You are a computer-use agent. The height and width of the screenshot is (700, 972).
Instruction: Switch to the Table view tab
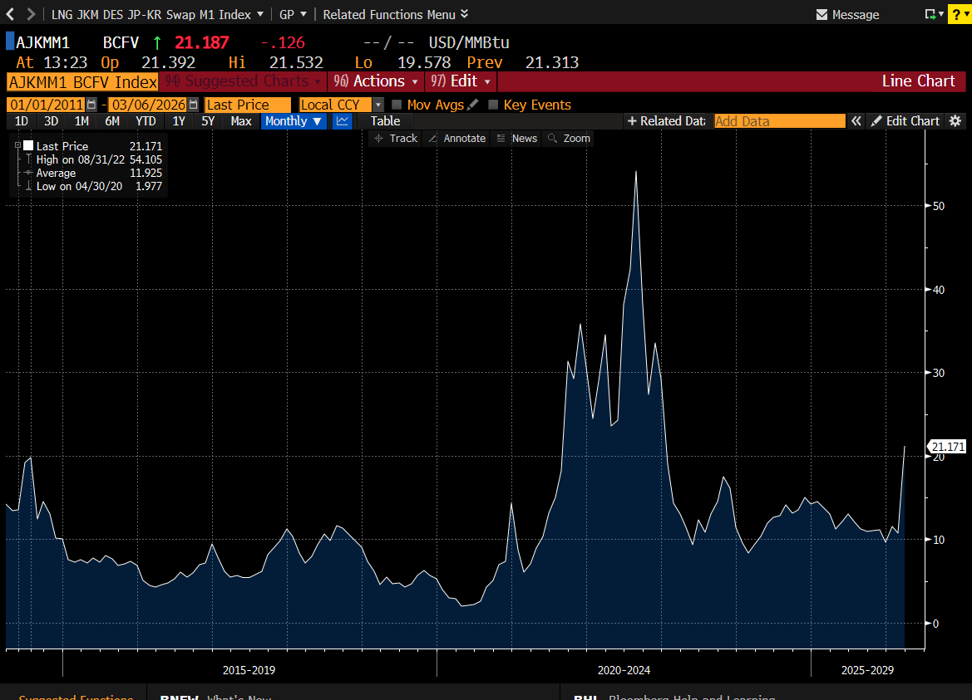(385, 120)
